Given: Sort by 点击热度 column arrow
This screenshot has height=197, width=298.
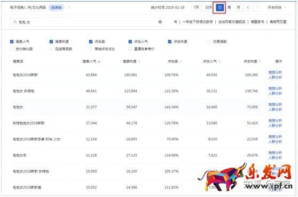Looking at the screenshot, I should click(x=260, y=61).
